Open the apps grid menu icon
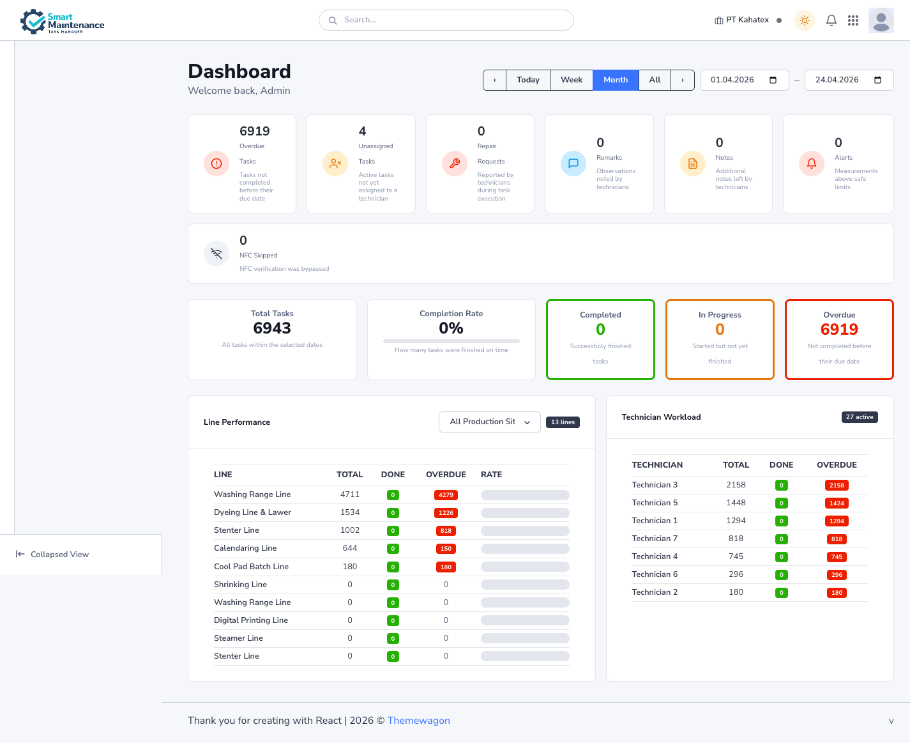Image resolution: width=910 pixels, height=743 pixels. tap(853, 20)
